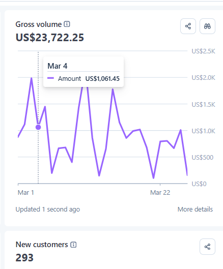Click the US$1.5K axis label
Viewport: 223px width, 269px height.
(x=203, y=104)
